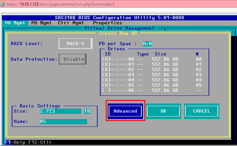The image size is (237, 146).
Task: Click the Size field showing 2.723
Action: [61, 111]
